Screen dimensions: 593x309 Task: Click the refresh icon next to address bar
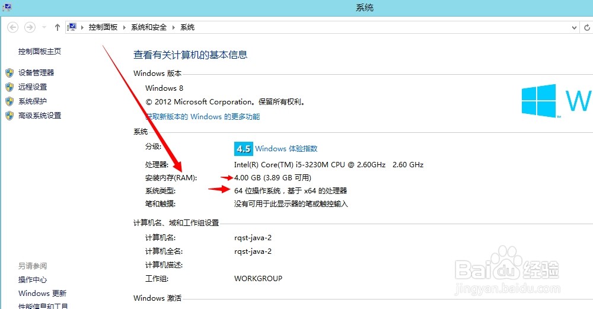(587, 27)
